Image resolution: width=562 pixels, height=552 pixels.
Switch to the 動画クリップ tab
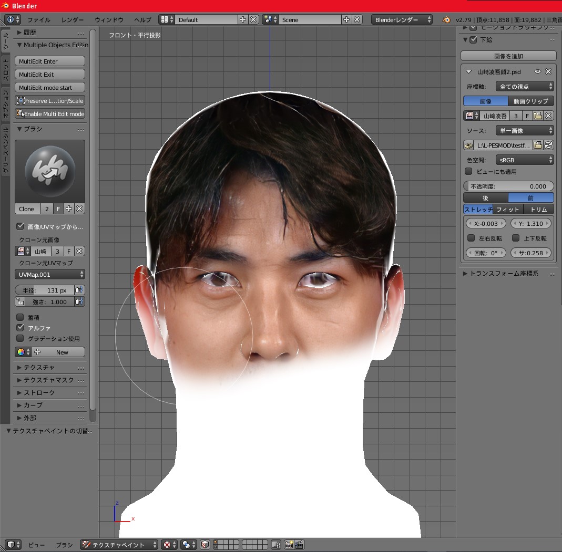coord(530,101)
